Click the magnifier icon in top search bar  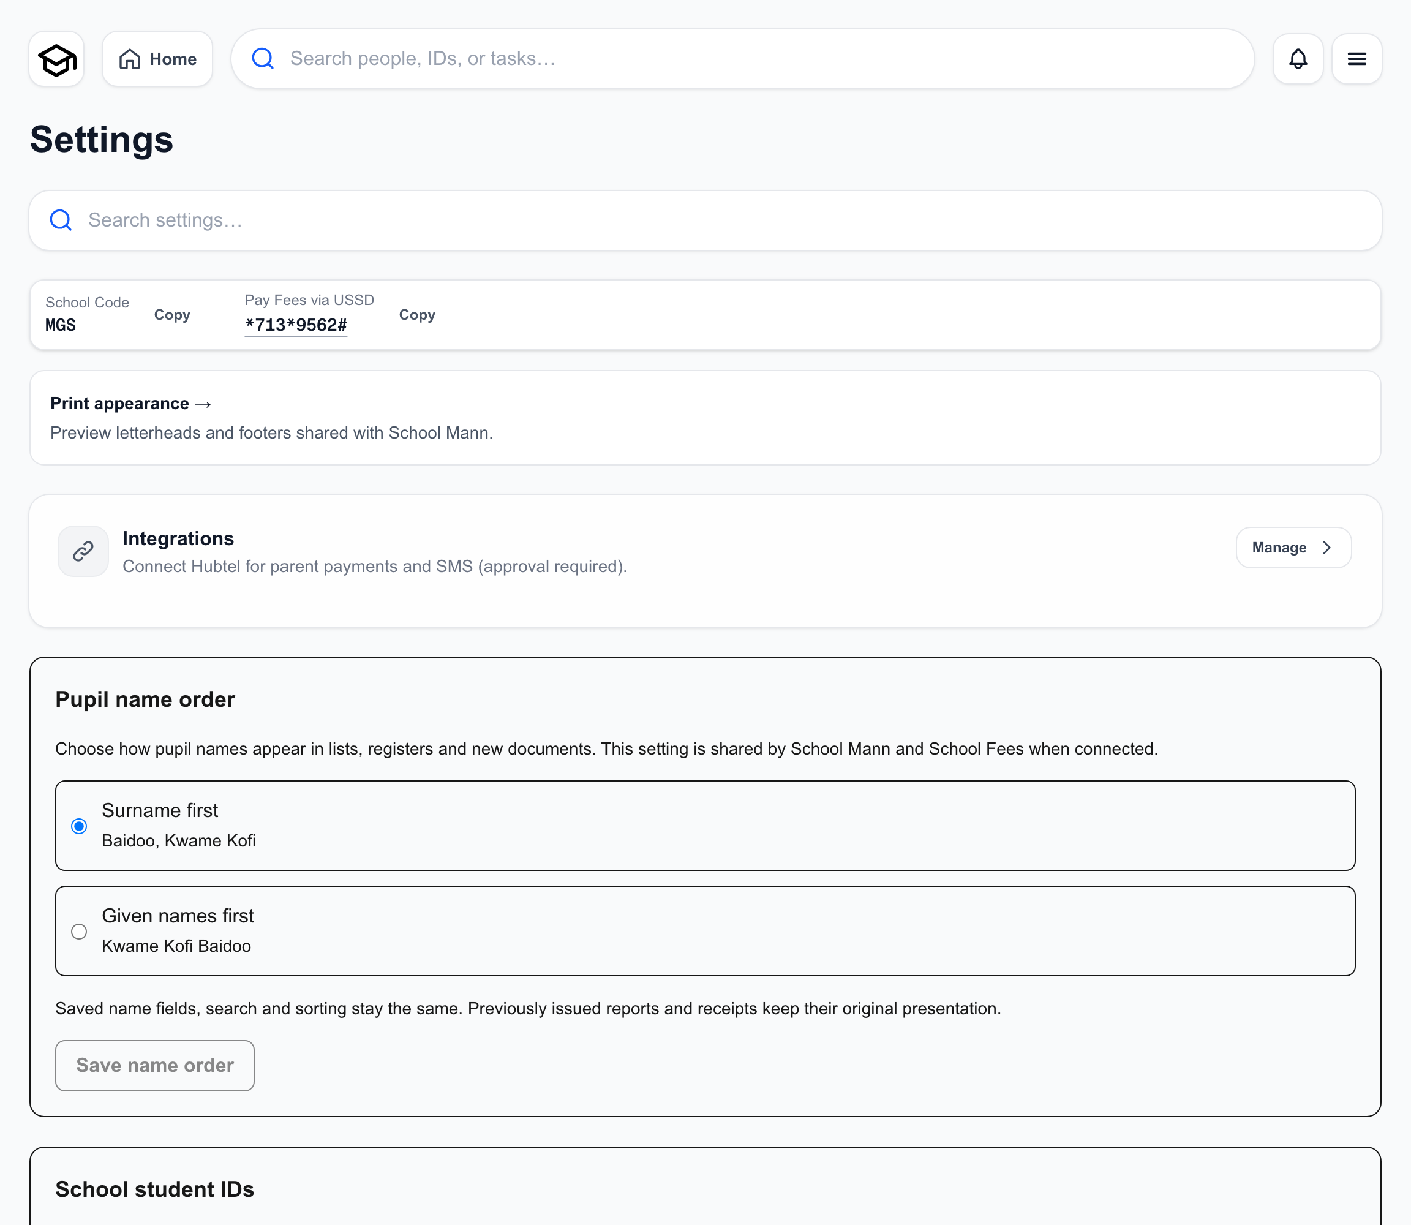pos(263,59)
